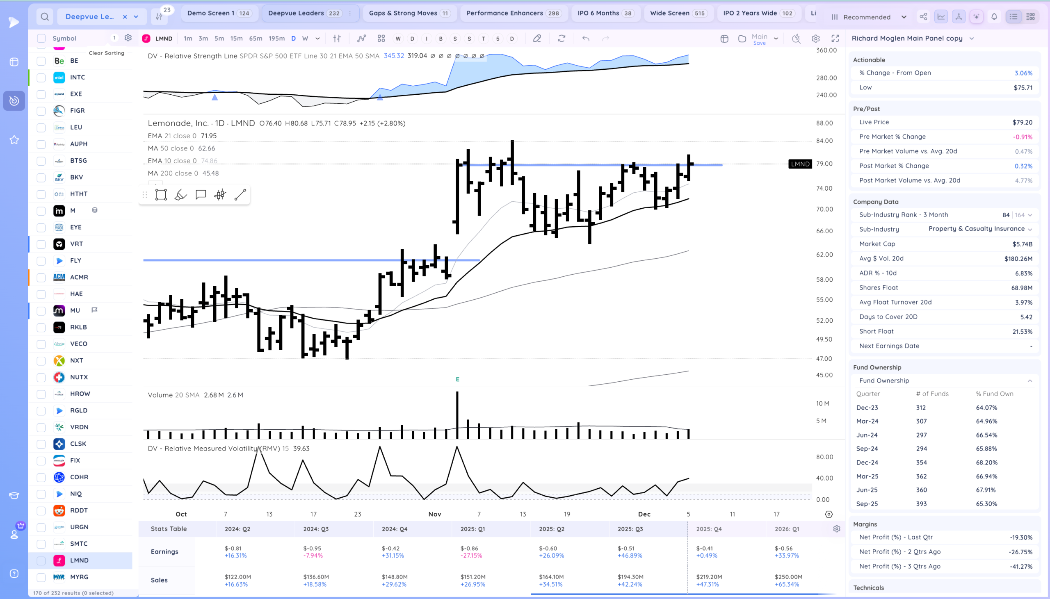The image size is (1050, 599).
Task: Check the INTC row checkbox
Action: pyautogui.click(x=41, y=78)
